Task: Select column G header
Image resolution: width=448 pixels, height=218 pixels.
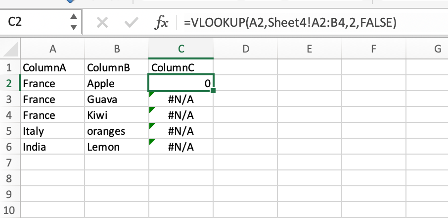Action: pyautogui.click(x=437, y=49)
